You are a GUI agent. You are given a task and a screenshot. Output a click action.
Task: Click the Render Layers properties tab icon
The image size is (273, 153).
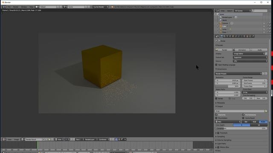[x=224, y=36]
